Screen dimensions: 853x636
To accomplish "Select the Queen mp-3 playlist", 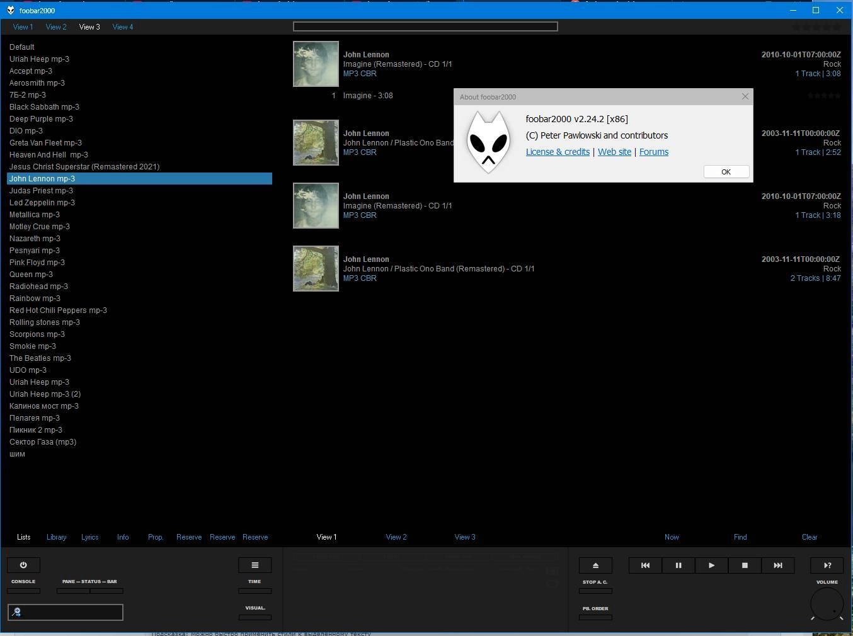I will [139, 275].
